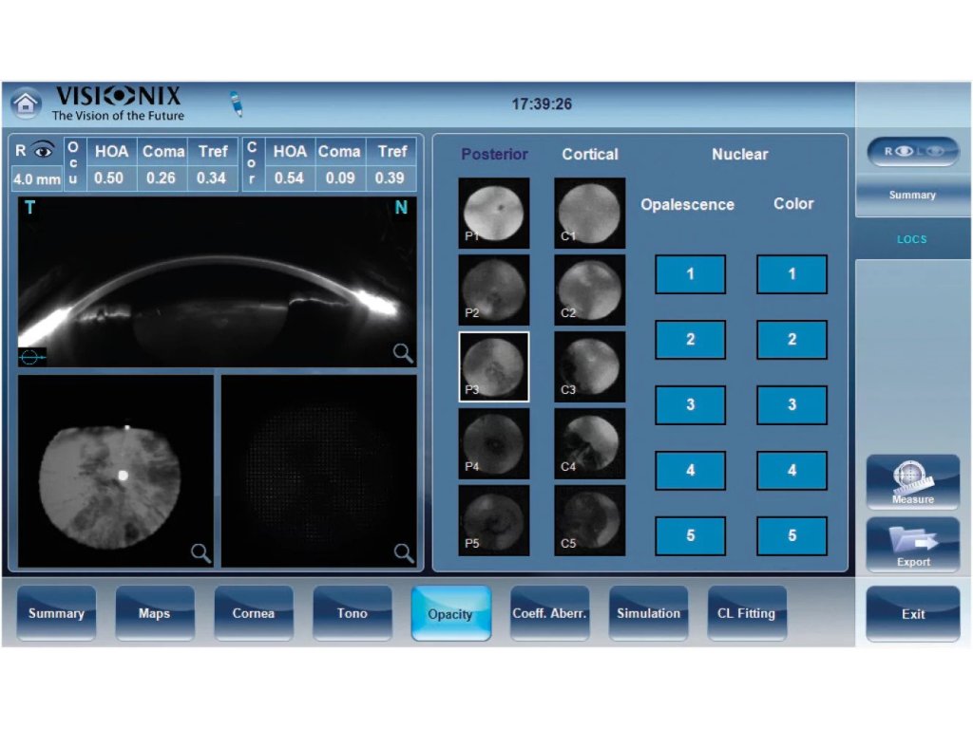This screenshot has width=973, height=729.
Task: Zoom the Scheimpflug cornea image magnifier
Action: coord(403,353)
